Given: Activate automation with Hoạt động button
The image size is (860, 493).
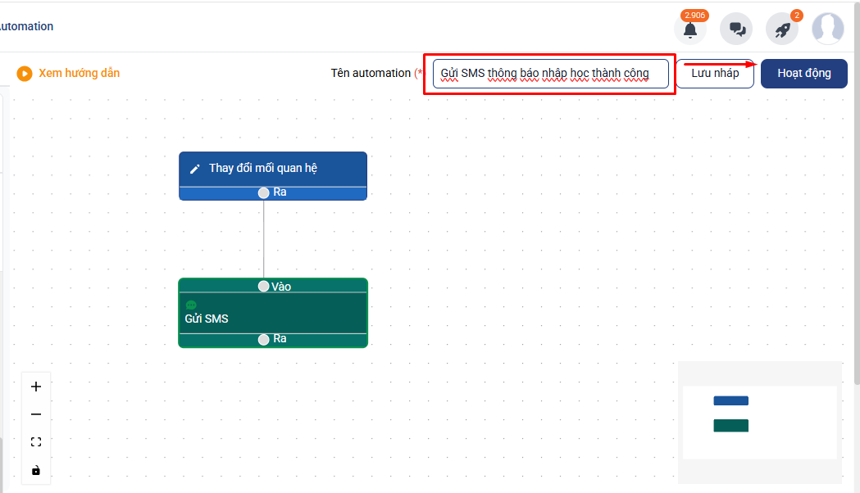Looking at the screenshot, I should [803, 74].
